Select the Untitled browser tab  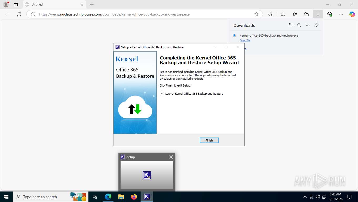coord(54,4)
